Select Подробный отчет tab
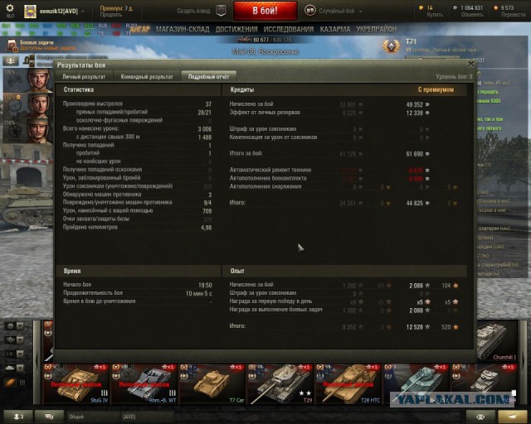This screenshot has height=424, width=531. (x=208, y=77)
